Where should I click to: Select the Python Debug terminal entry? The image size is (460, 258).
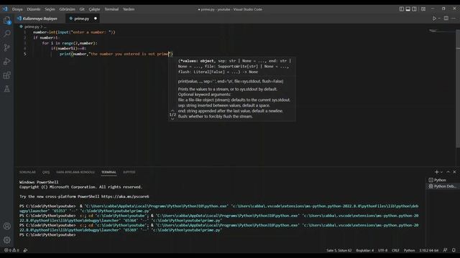click(443, 186)
